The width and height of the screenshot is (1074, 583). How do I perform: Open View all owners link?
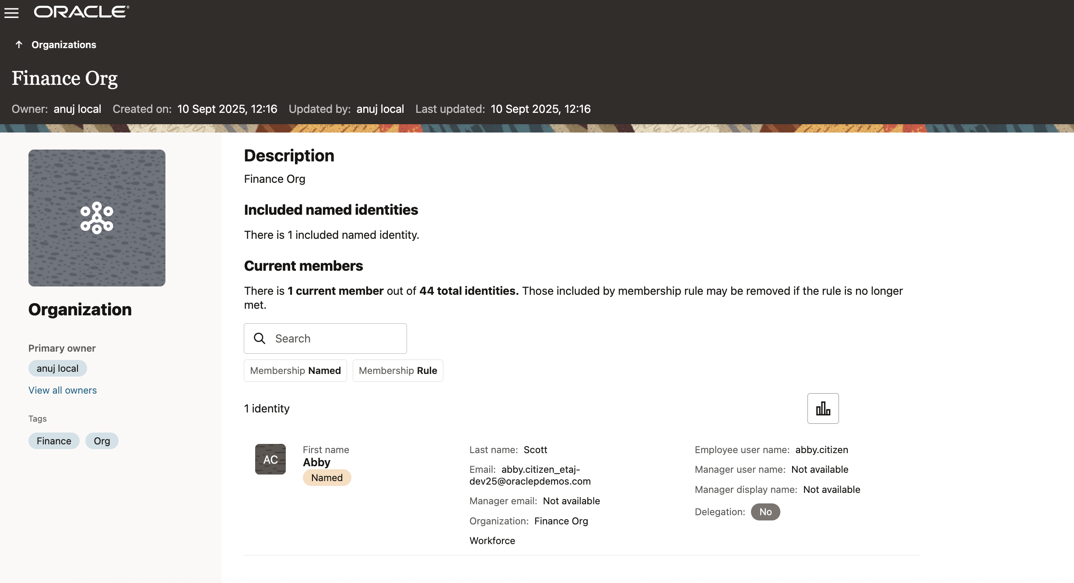[x=63, y=391]
